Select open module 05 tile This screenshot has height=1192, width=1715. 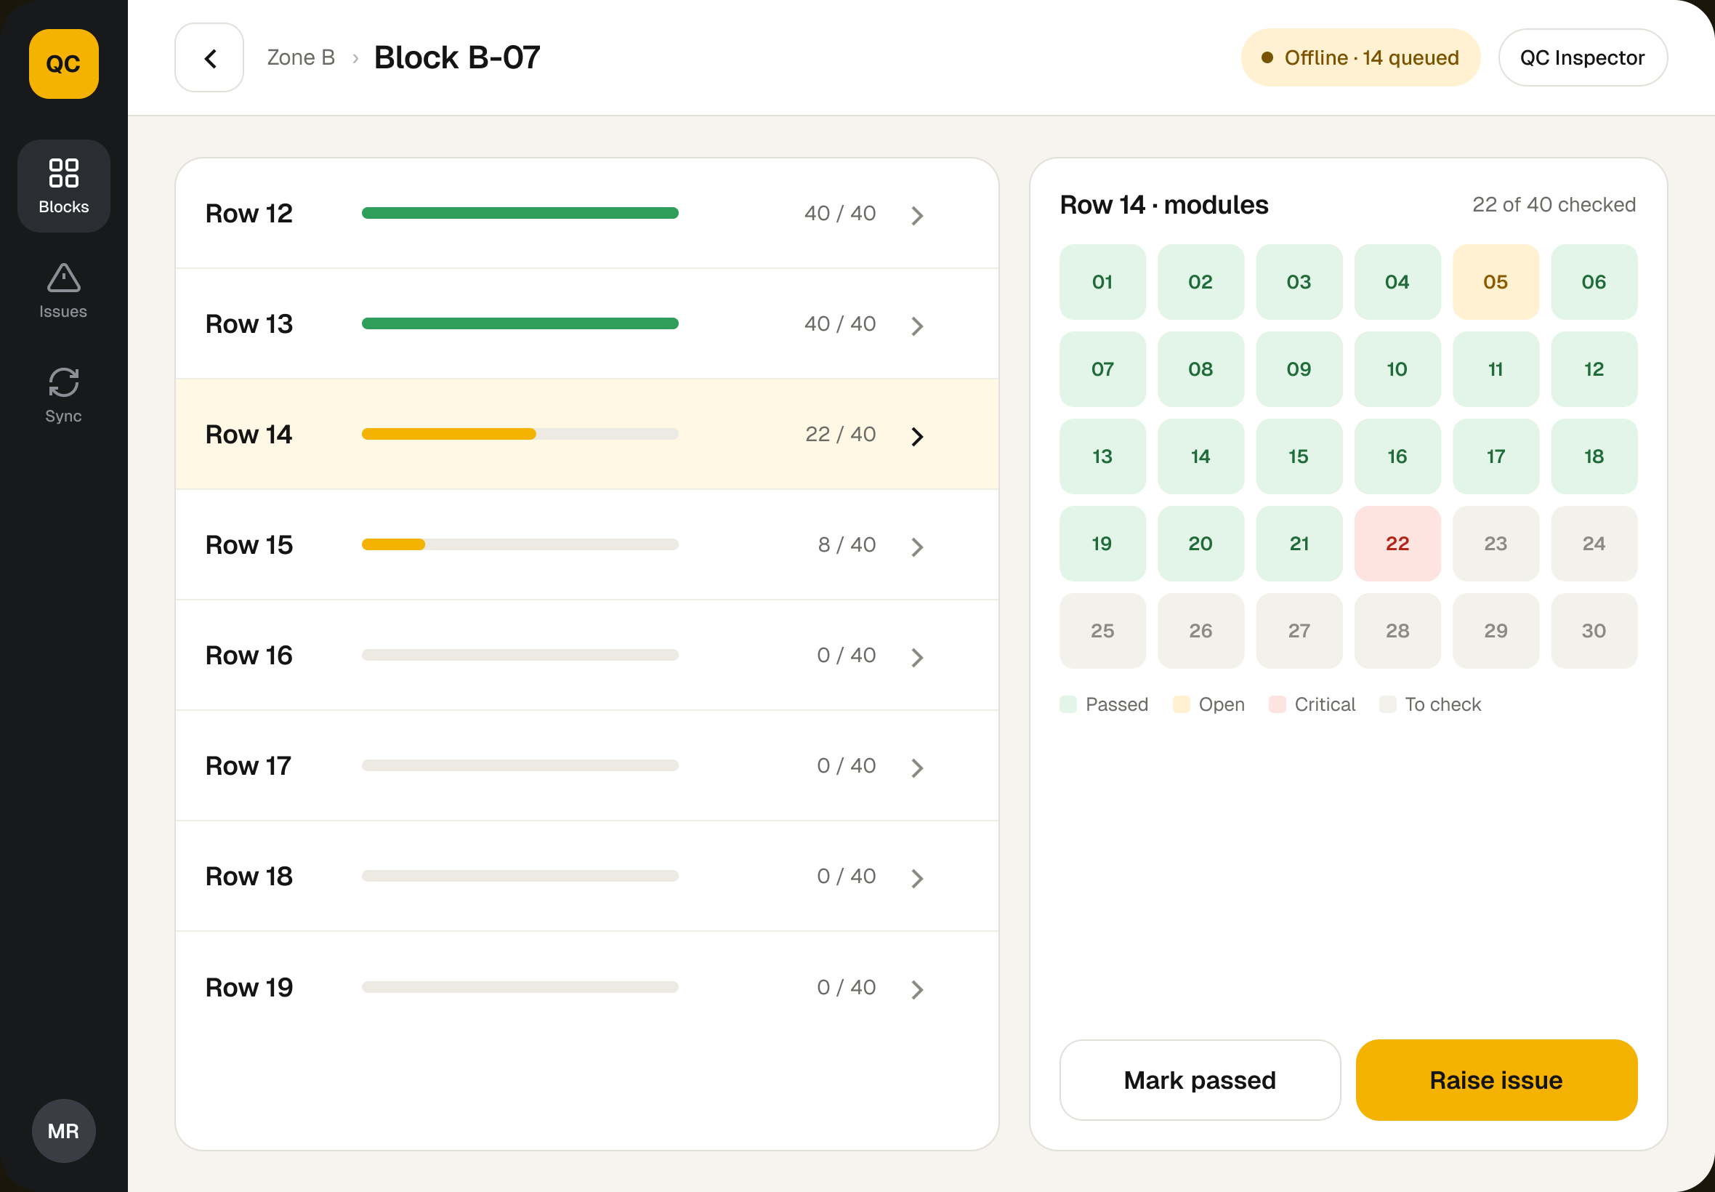1496,281
